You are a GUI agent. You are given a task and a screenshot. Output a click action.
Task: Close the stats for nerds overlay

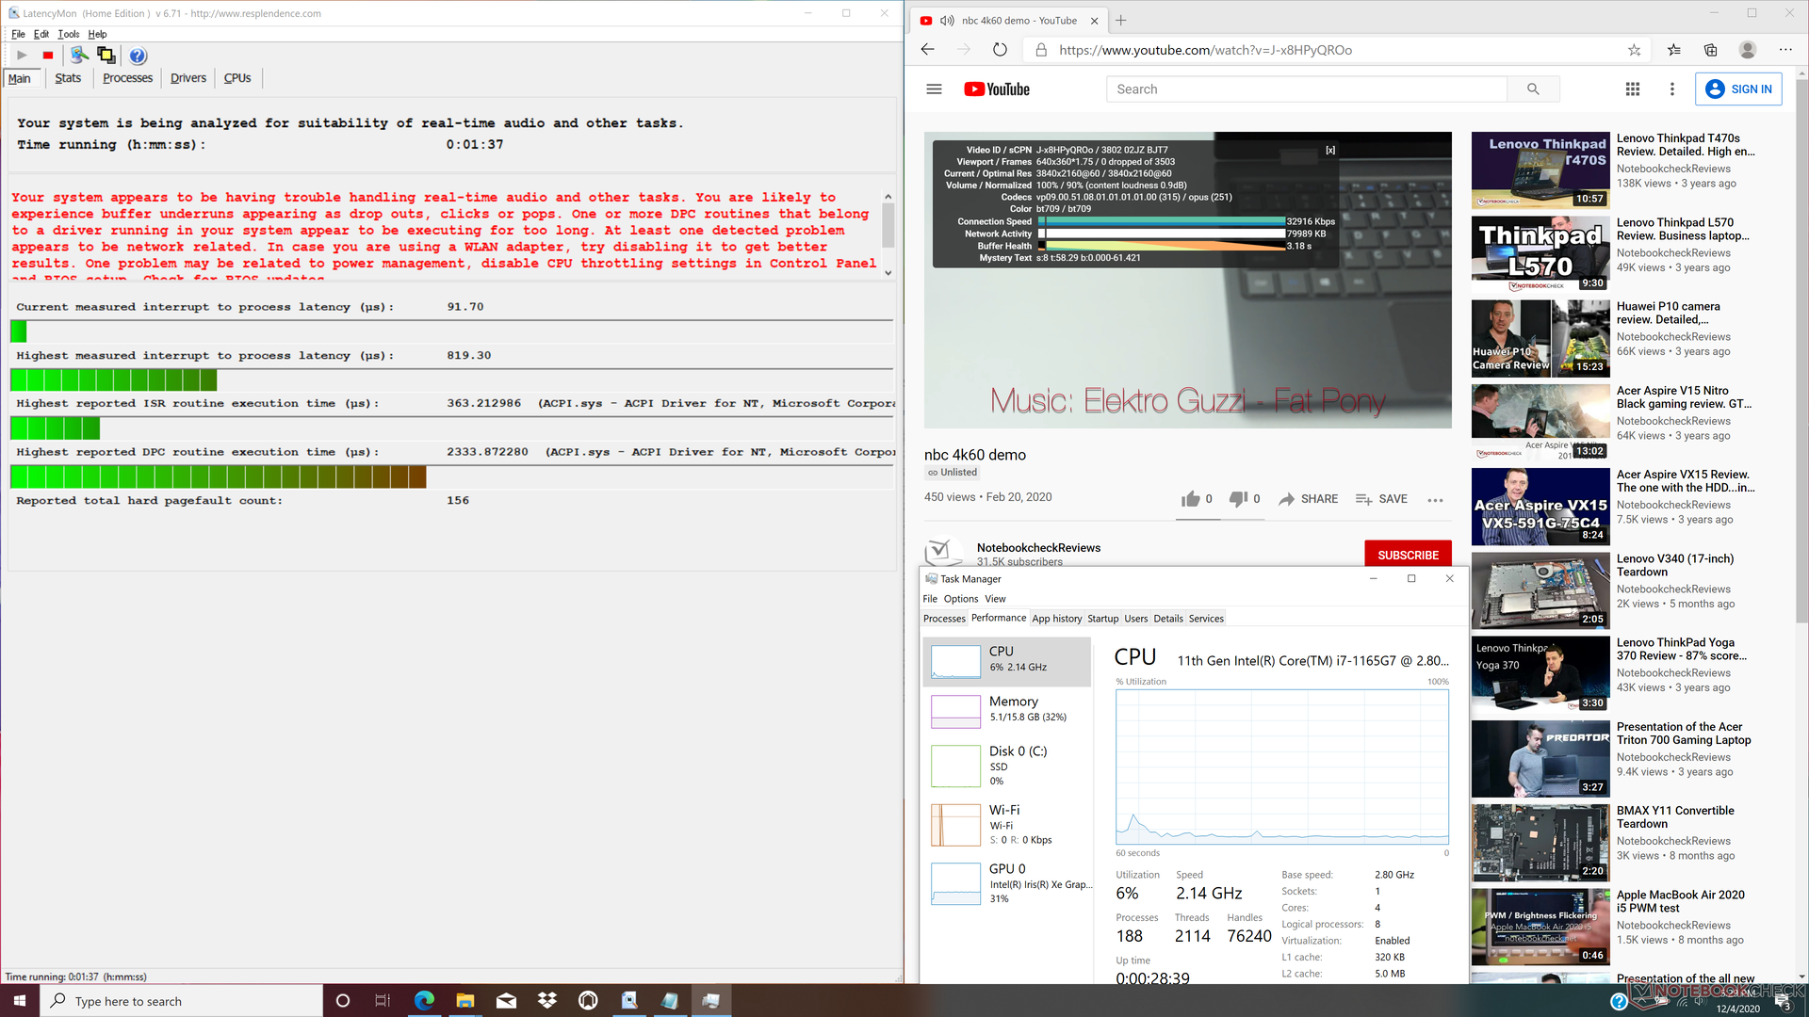coord(1330,150)
